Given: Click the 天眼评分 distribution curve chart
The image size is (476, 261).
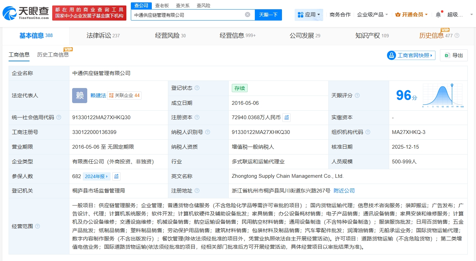Looking at the screenshot, I should click(443, 96).
